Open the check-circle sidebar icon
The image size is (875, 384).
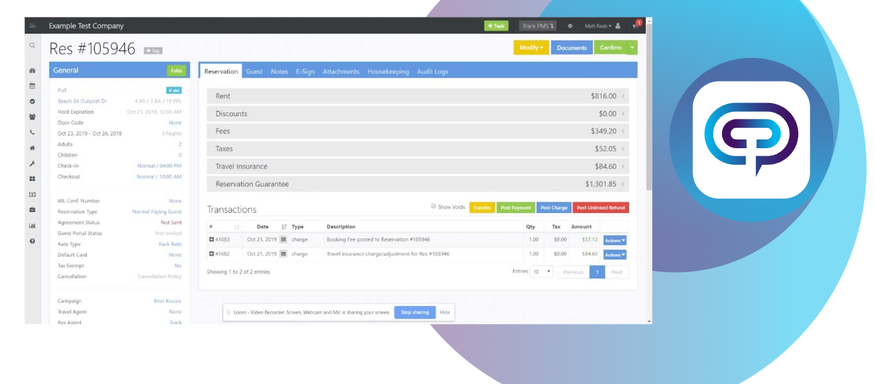pos(32,101)
